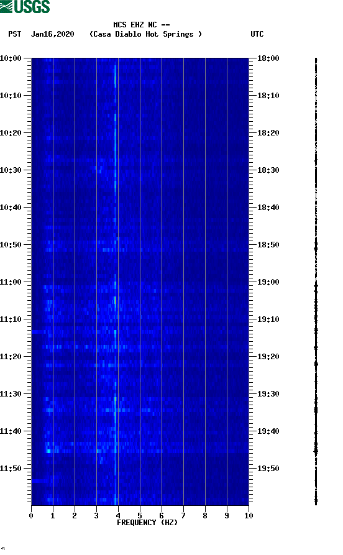This screenshot has width=343, height=555.
Task: Click the '19:00' UTC time label
Action: point(268,282)
